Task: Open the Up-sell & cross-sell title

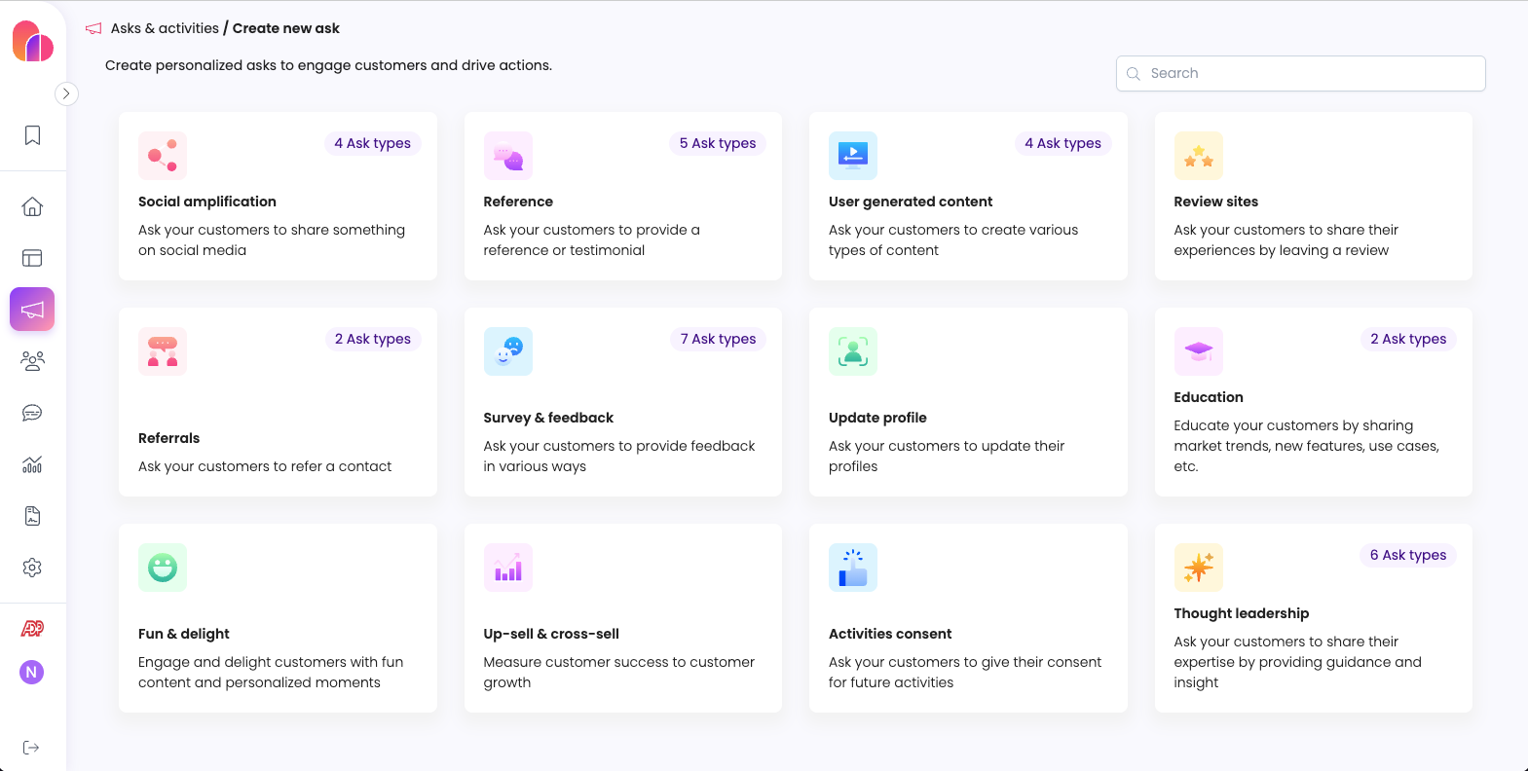Action: [x=551, y=634]
